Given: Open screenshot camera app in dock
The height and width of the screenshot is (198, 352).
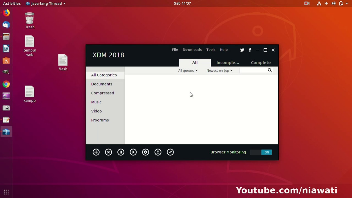Looking at the screenshot, I should [x=6, y=108].
